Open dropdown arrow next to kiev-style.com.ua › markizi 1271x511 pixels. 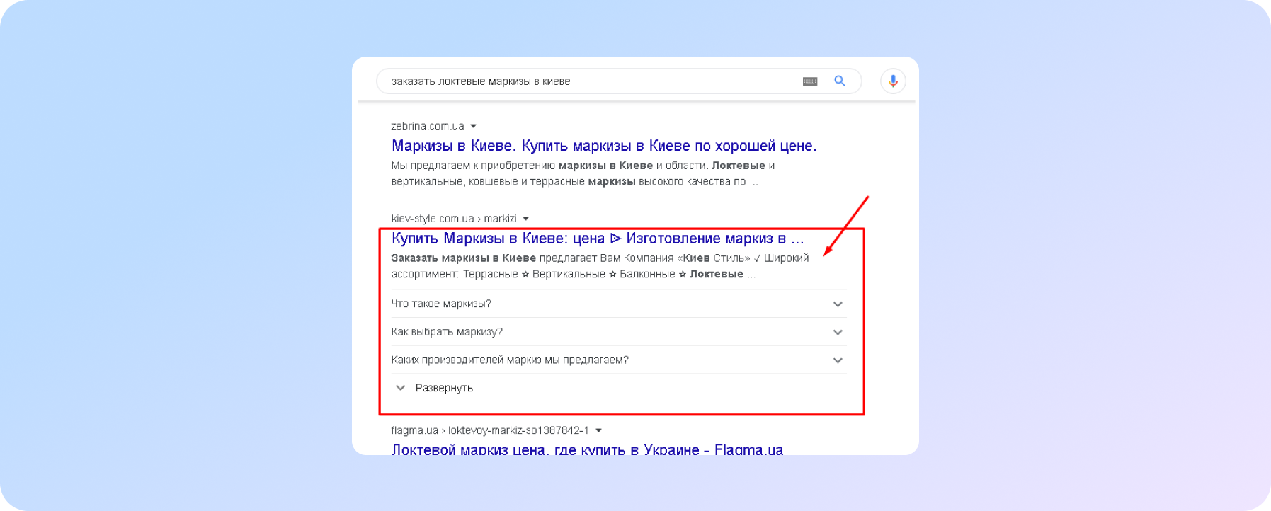pos(525,219)
